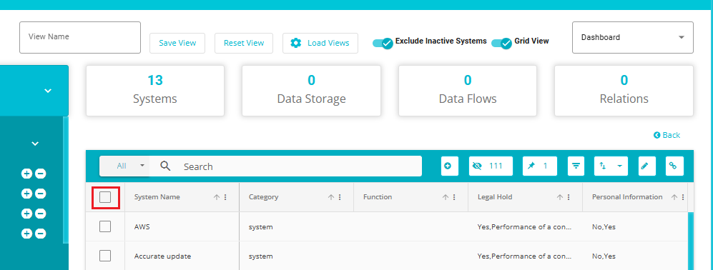Open the Dashboard dropdown
The image size is (713, 270).
632,37
